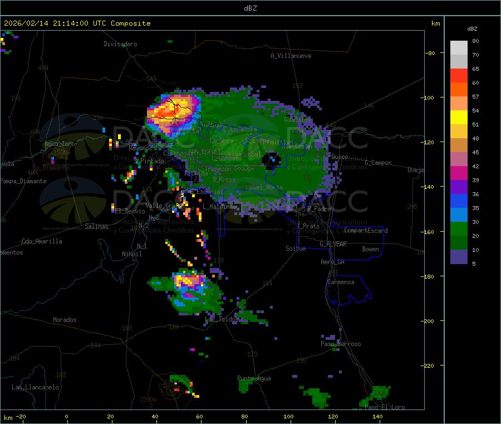Screen dimensions: 501x424
Task: Click the yellow 54 dBZ legend swatch
Action: (459, 118)
